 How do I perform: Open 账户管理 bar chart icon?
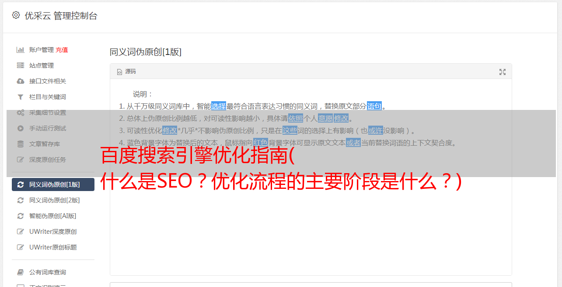(x=20, y=50)
